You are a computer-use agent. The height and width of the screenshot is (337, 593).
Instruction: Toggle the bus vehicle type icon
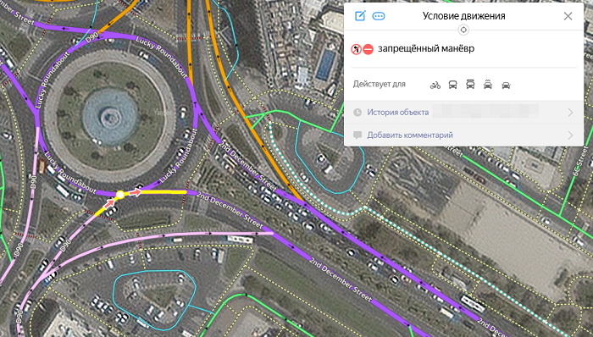452,85
